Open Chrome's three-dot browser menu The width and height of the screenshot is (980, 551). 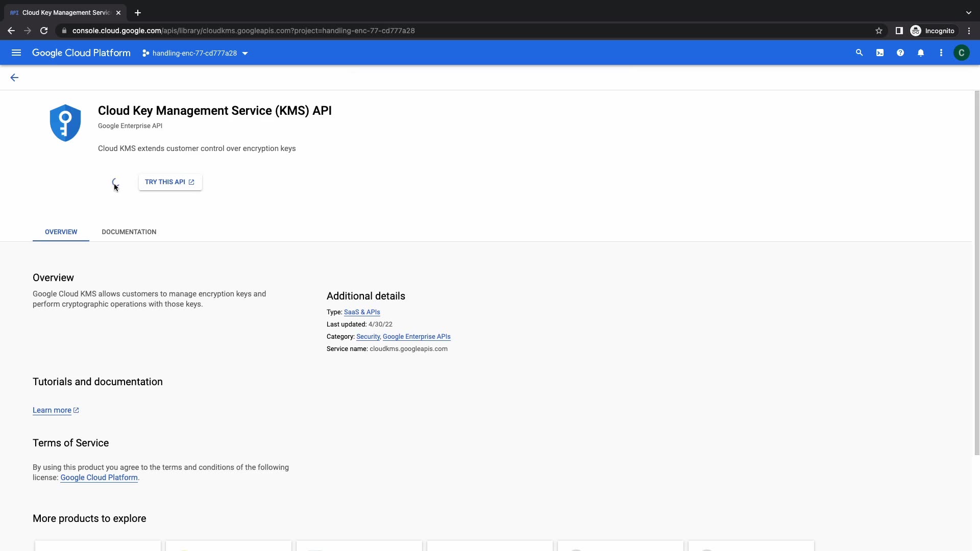pyautogui.click(x=969, y=31)
